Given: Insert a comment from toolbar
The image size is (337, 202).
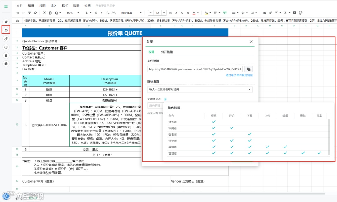Looking at the screenshot, I should pos(295,13).
